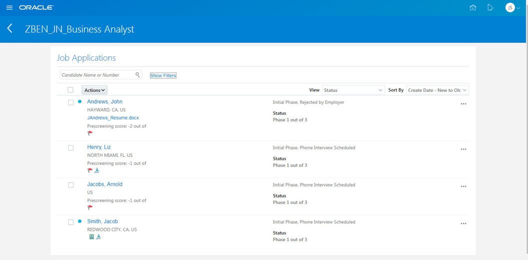Open the watchlist flag icon in header
The image size is (528, 260).
pos(490,7)
